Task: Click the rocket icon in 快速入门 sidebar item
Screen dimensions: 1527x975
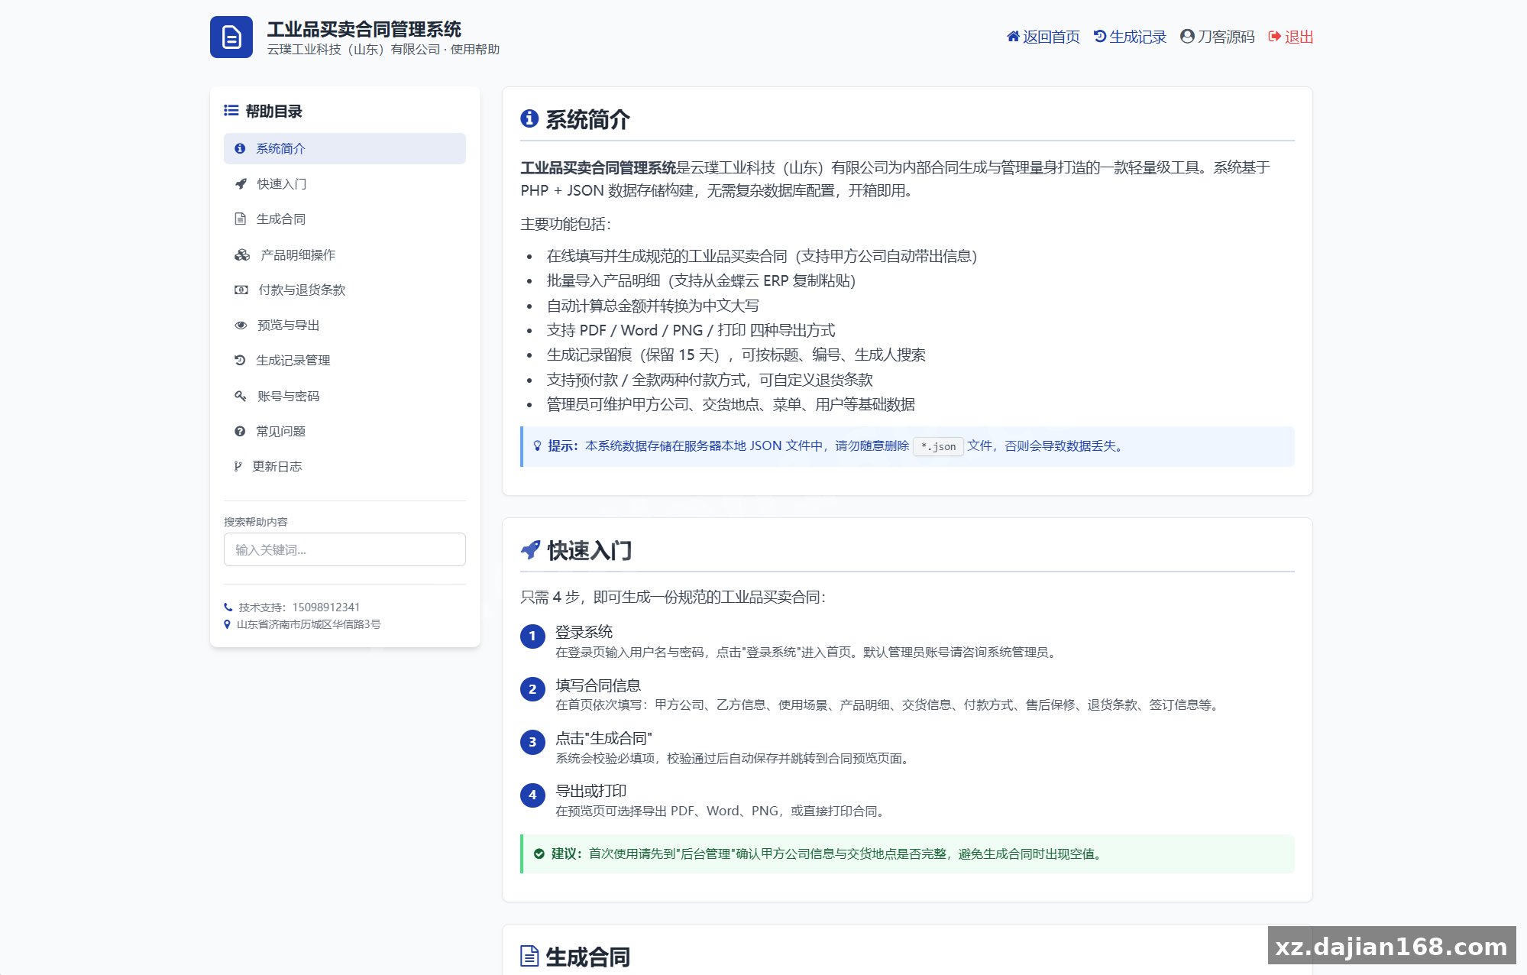Action: [241, 184]
